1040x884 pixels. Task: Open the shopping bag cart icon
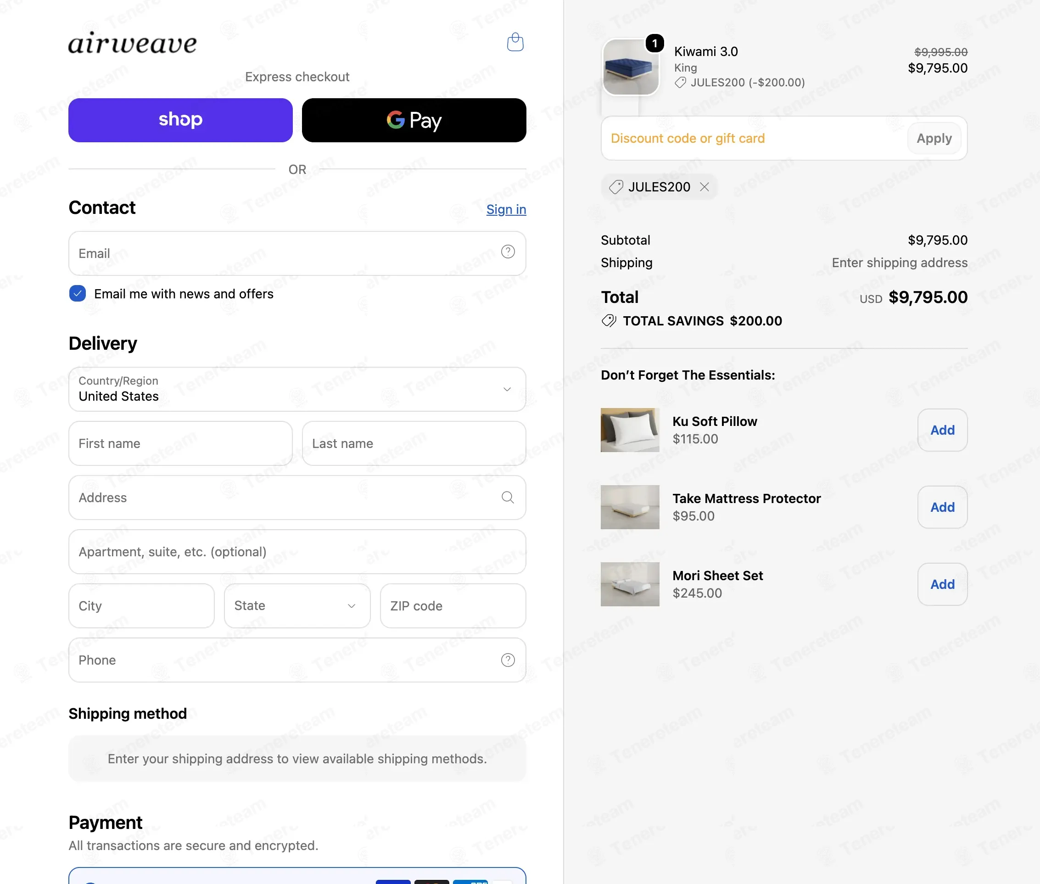(x=515, y=42)
